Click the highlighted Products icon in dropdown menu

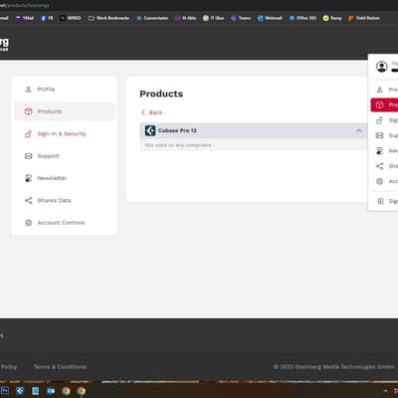[380, 104]
